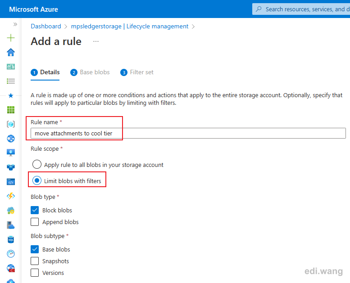The height and width of the screenshot is (283, 350).
Task: Check the Versions checkbox
Action: pos(35,273)
